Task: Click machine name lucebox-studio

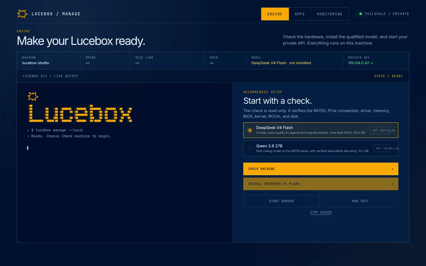Action: click(x=36, y=63)
